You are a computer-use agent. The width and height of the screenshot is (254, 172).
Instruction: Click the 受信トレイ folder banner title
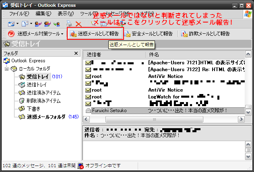coord(26,44)
